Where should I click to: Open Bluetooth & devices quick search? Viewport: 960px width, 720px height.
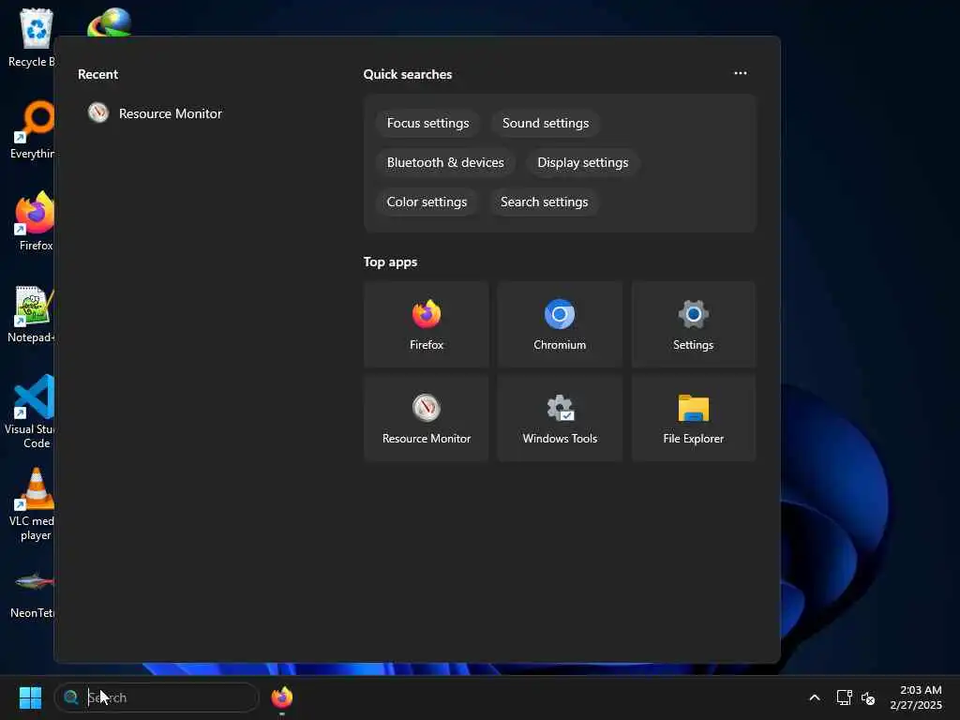(x=445, y=162)
